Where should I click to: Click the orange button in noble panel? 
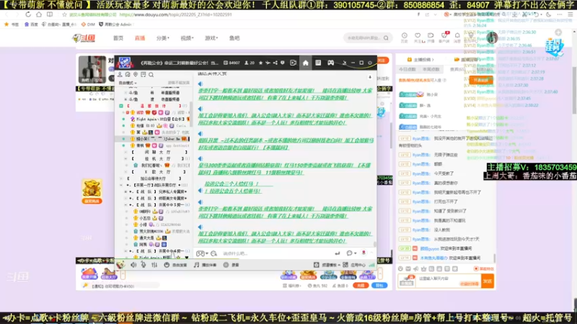point(481,80)
